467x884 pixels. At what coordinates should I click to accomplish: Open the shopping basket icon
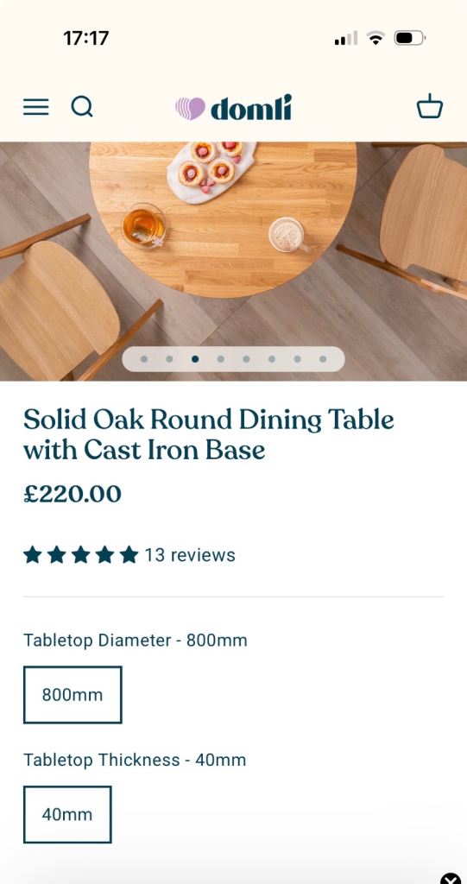(430, 106)
